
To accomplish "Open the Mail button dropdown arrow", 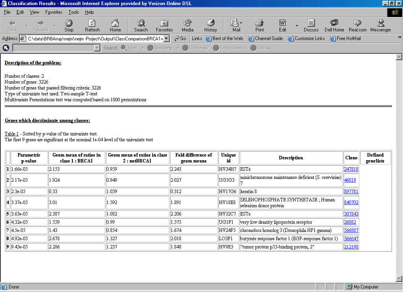I will pos(241,23).
